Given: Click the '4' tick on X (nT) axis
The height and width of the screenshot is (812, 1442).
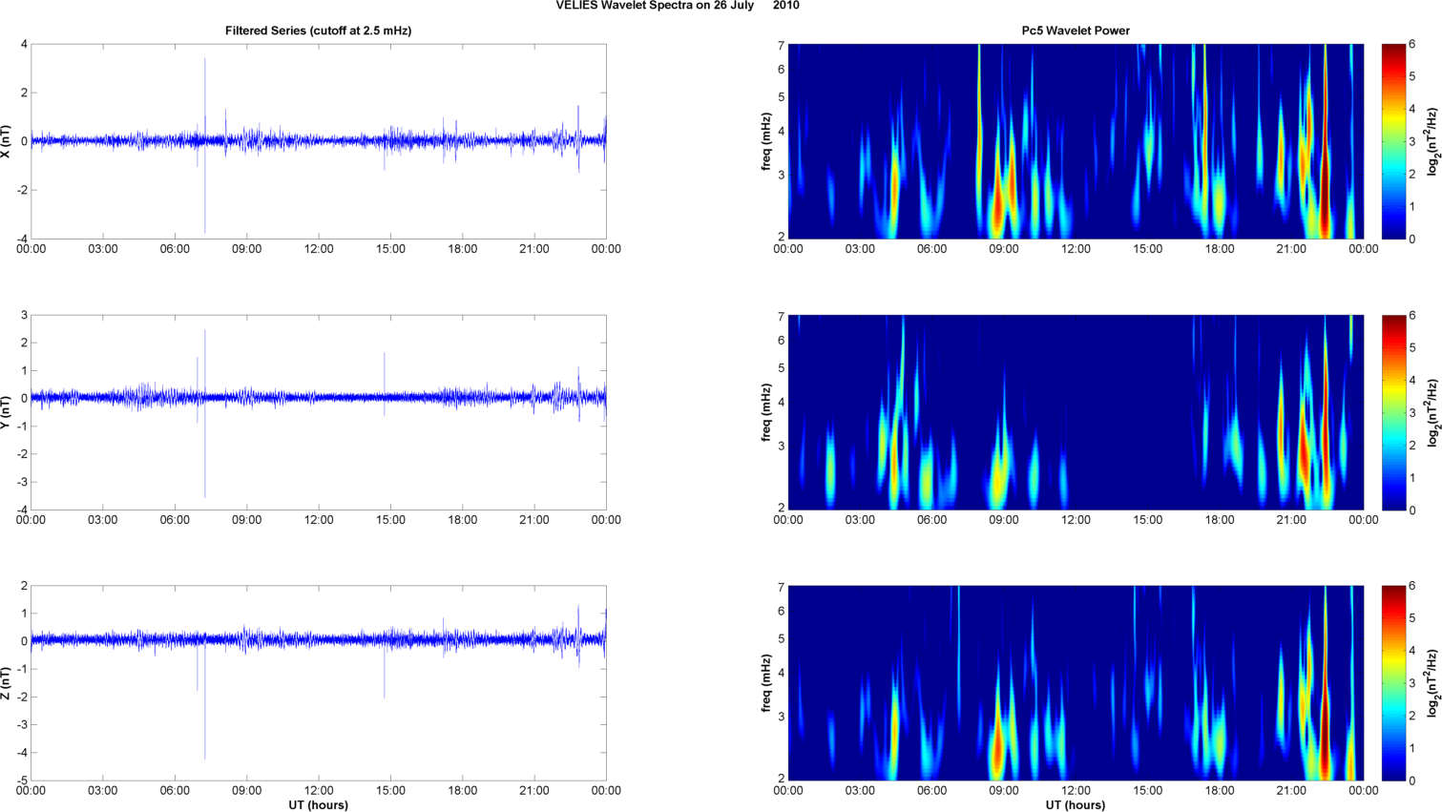Looking at the screenshot, I should click(x=24, y=45).
